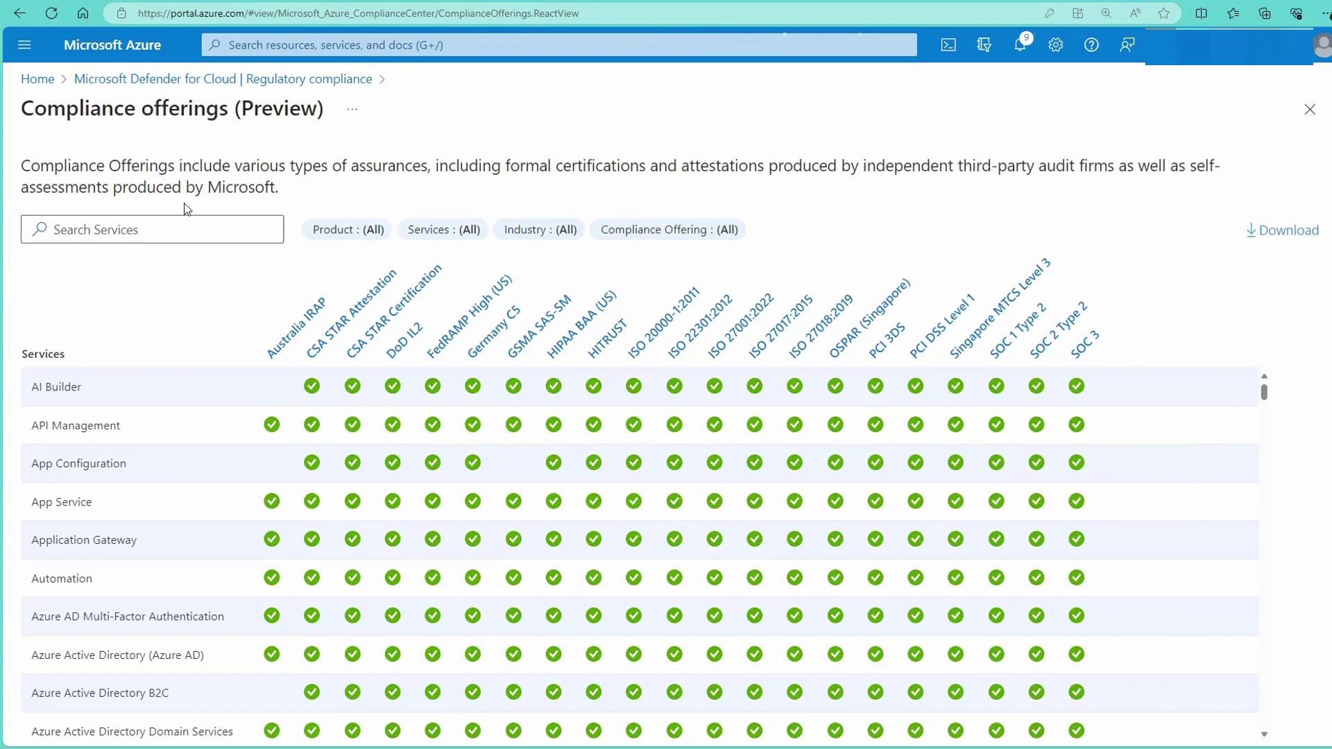Open the Compliance Offering : (All) filter

pos(668,230)
